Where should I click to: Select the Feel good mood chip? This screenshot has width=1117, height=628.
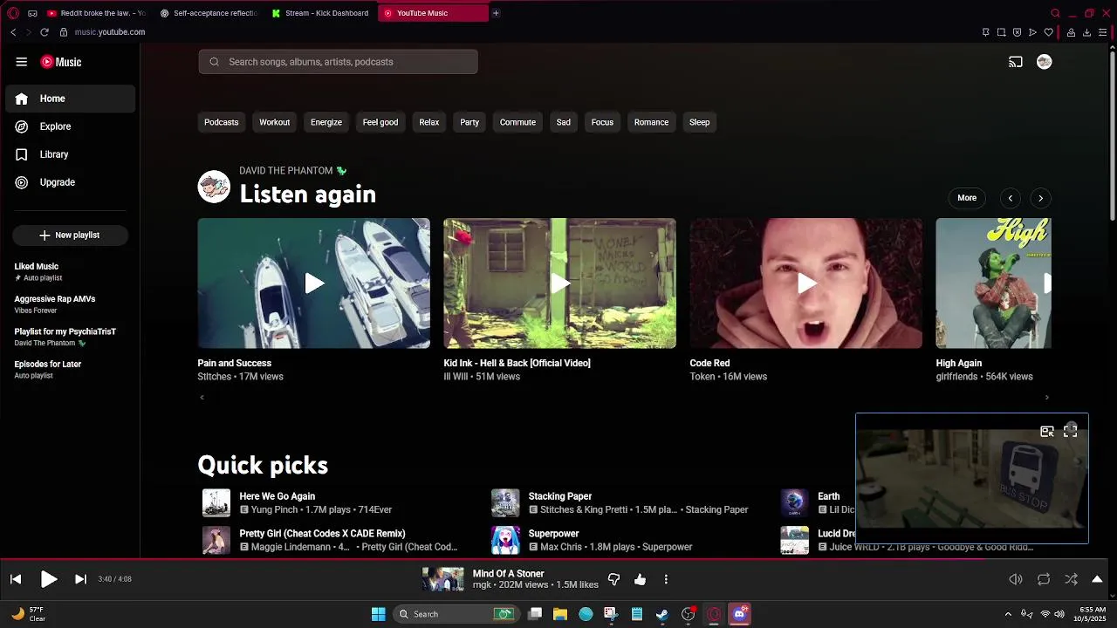(x=380, y=122)
